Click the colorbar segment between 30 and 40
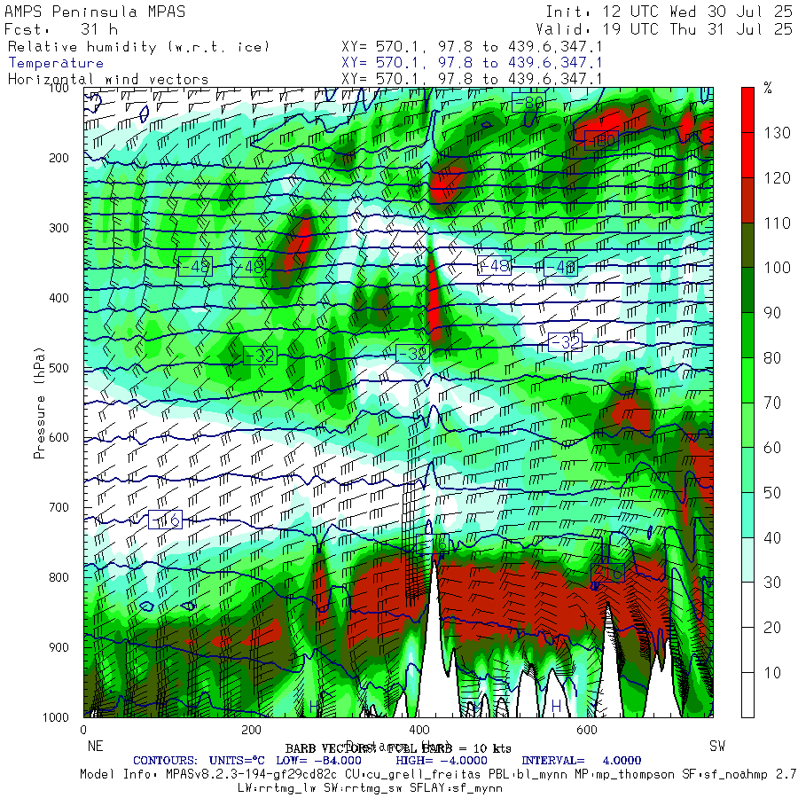798x798 pixels. coord(747,559)
